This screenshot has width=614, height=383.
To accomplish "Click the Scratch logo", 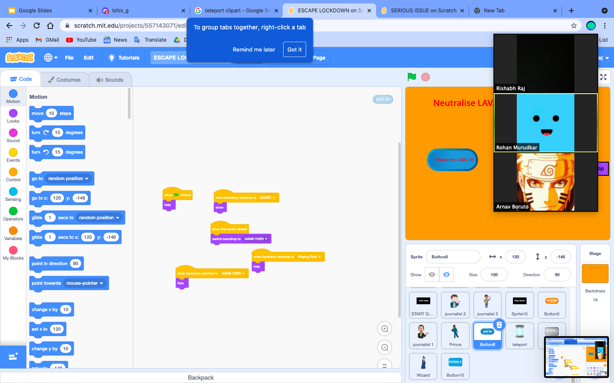I will [20, 57].
